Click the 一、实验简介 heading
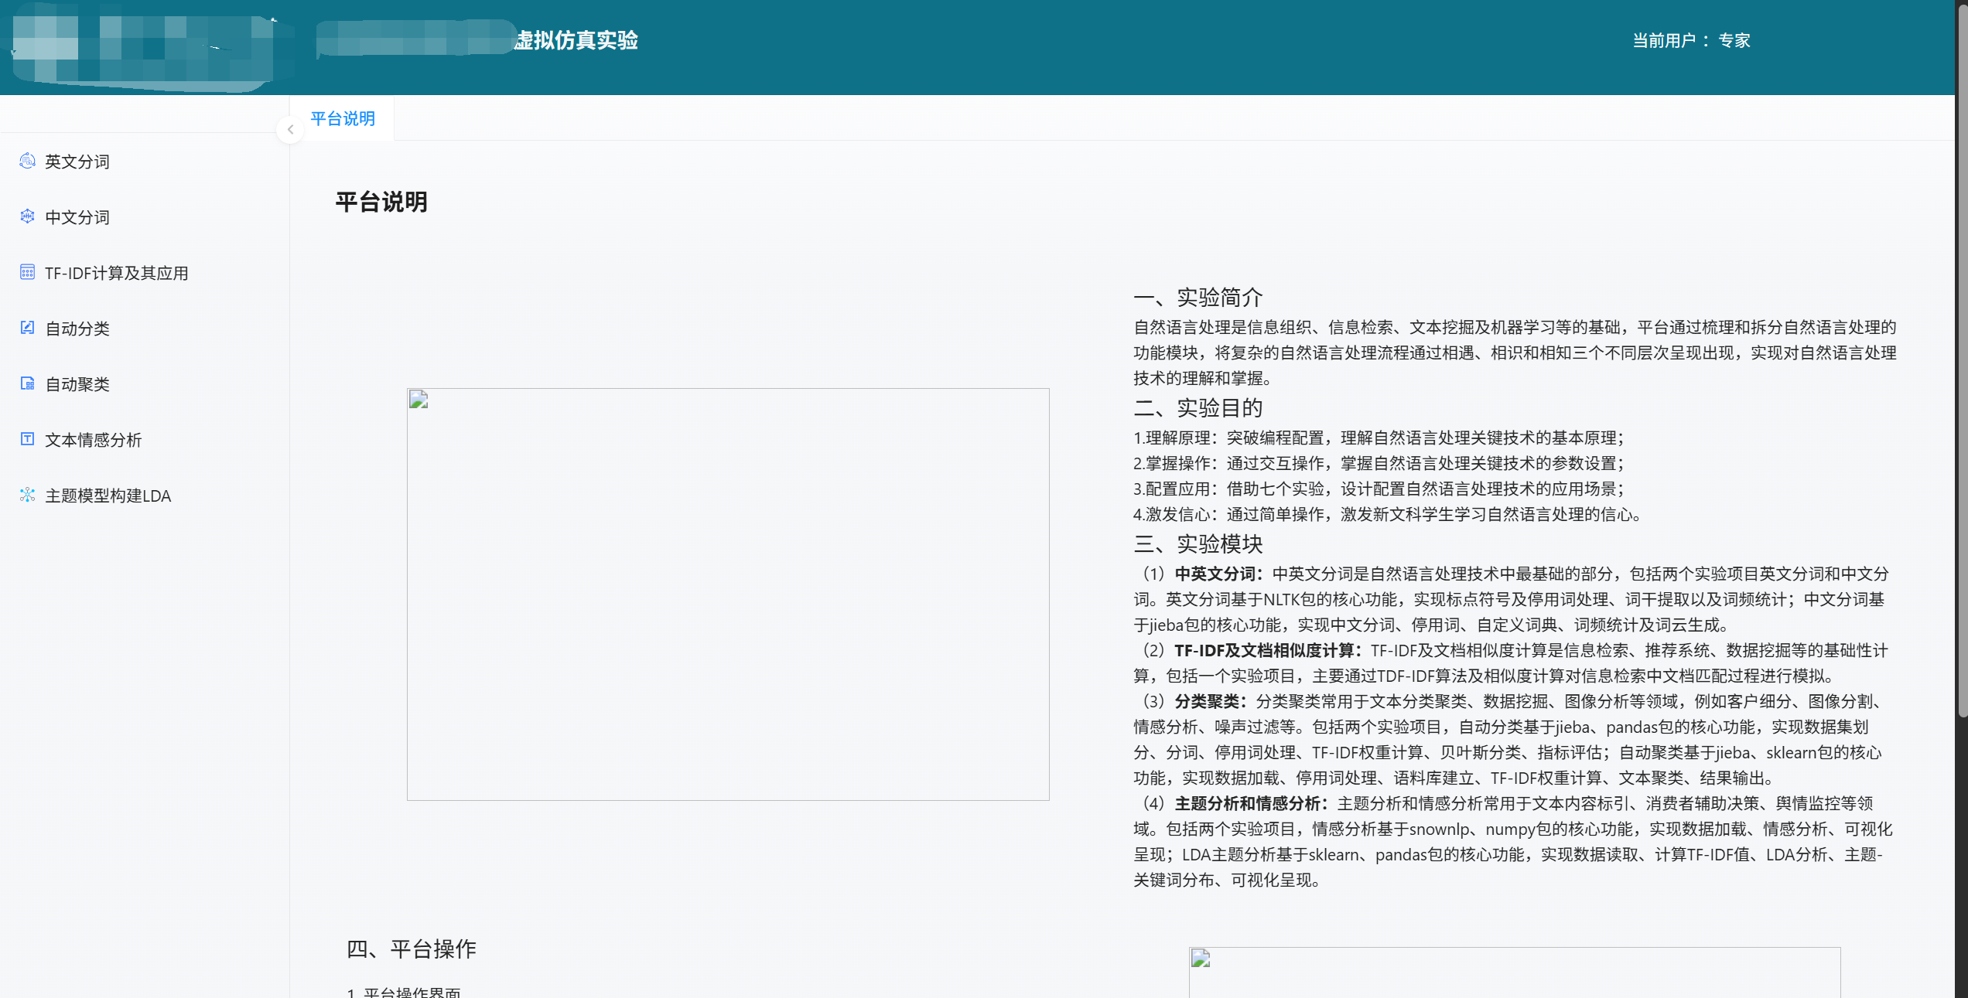This screenshot has height=998, width=1968. 1198,298
